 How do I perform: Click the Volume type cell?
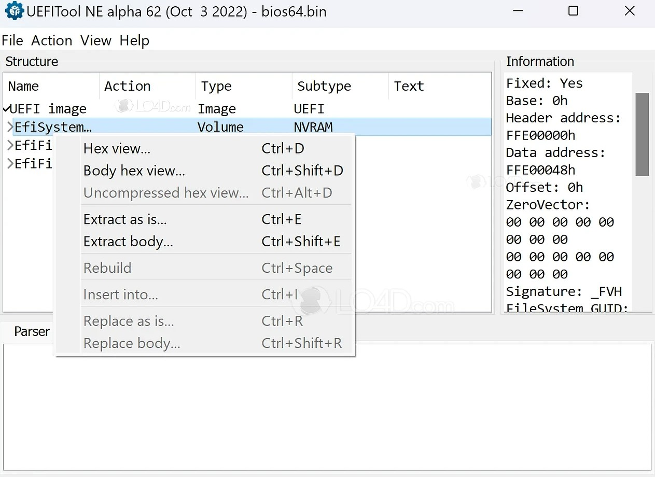point(220,127)
